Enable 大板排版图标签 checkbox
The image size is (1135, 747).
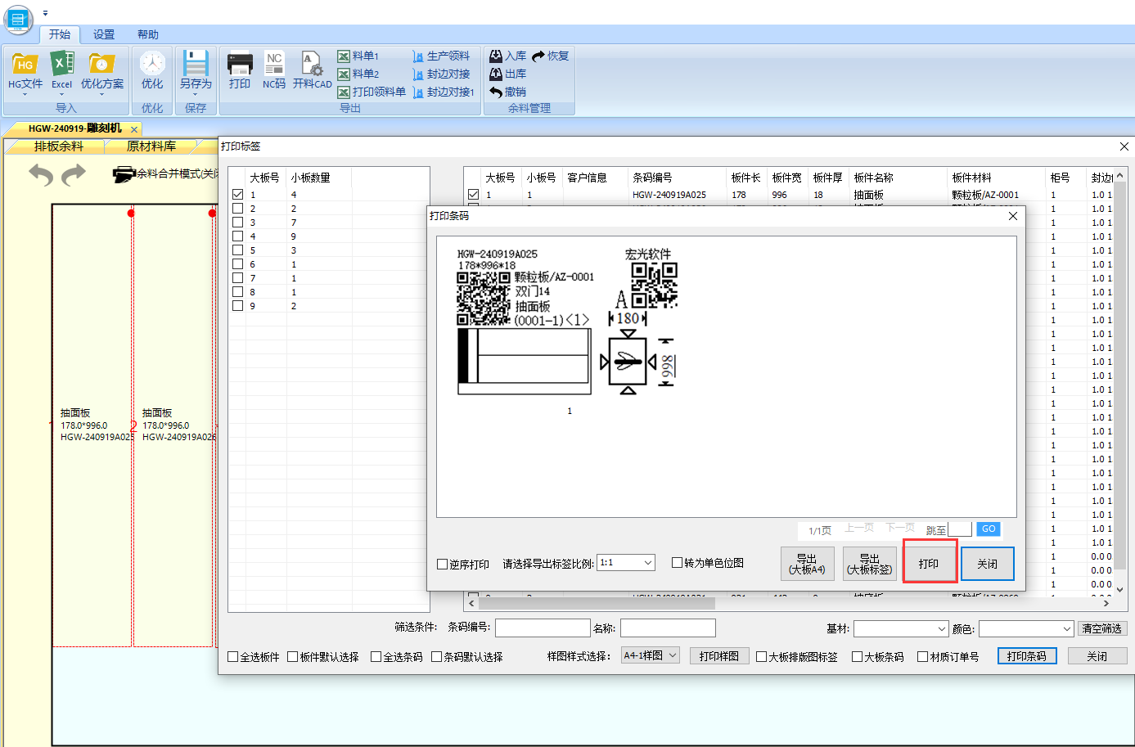click(761, 657)
